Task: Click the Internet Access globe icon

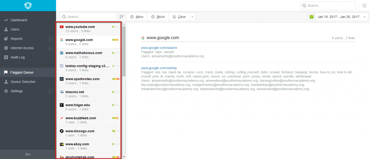Action: click(x=6, y=48)
